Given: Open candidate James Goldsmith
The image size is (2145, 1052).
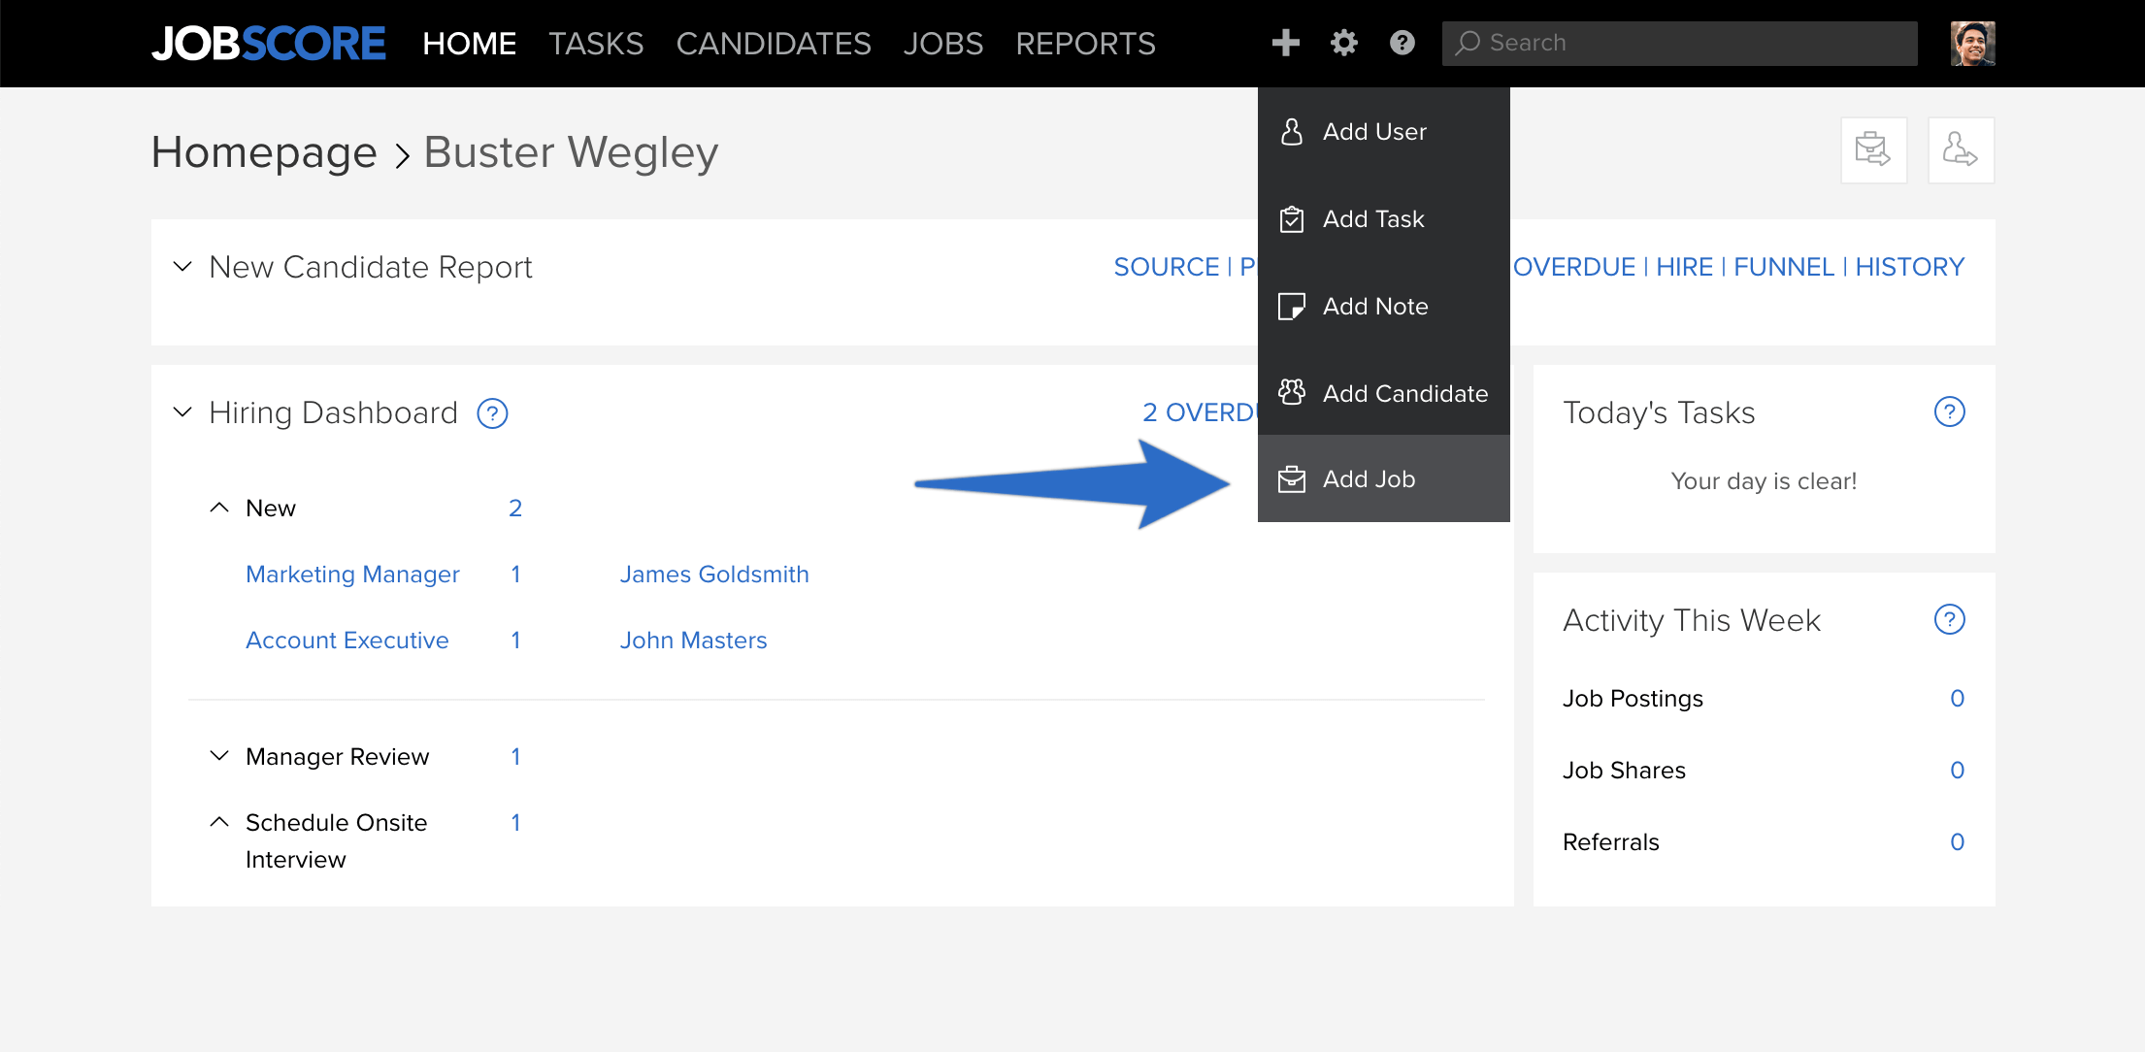Looking at the screenshot, I should [x=714, y=575].
